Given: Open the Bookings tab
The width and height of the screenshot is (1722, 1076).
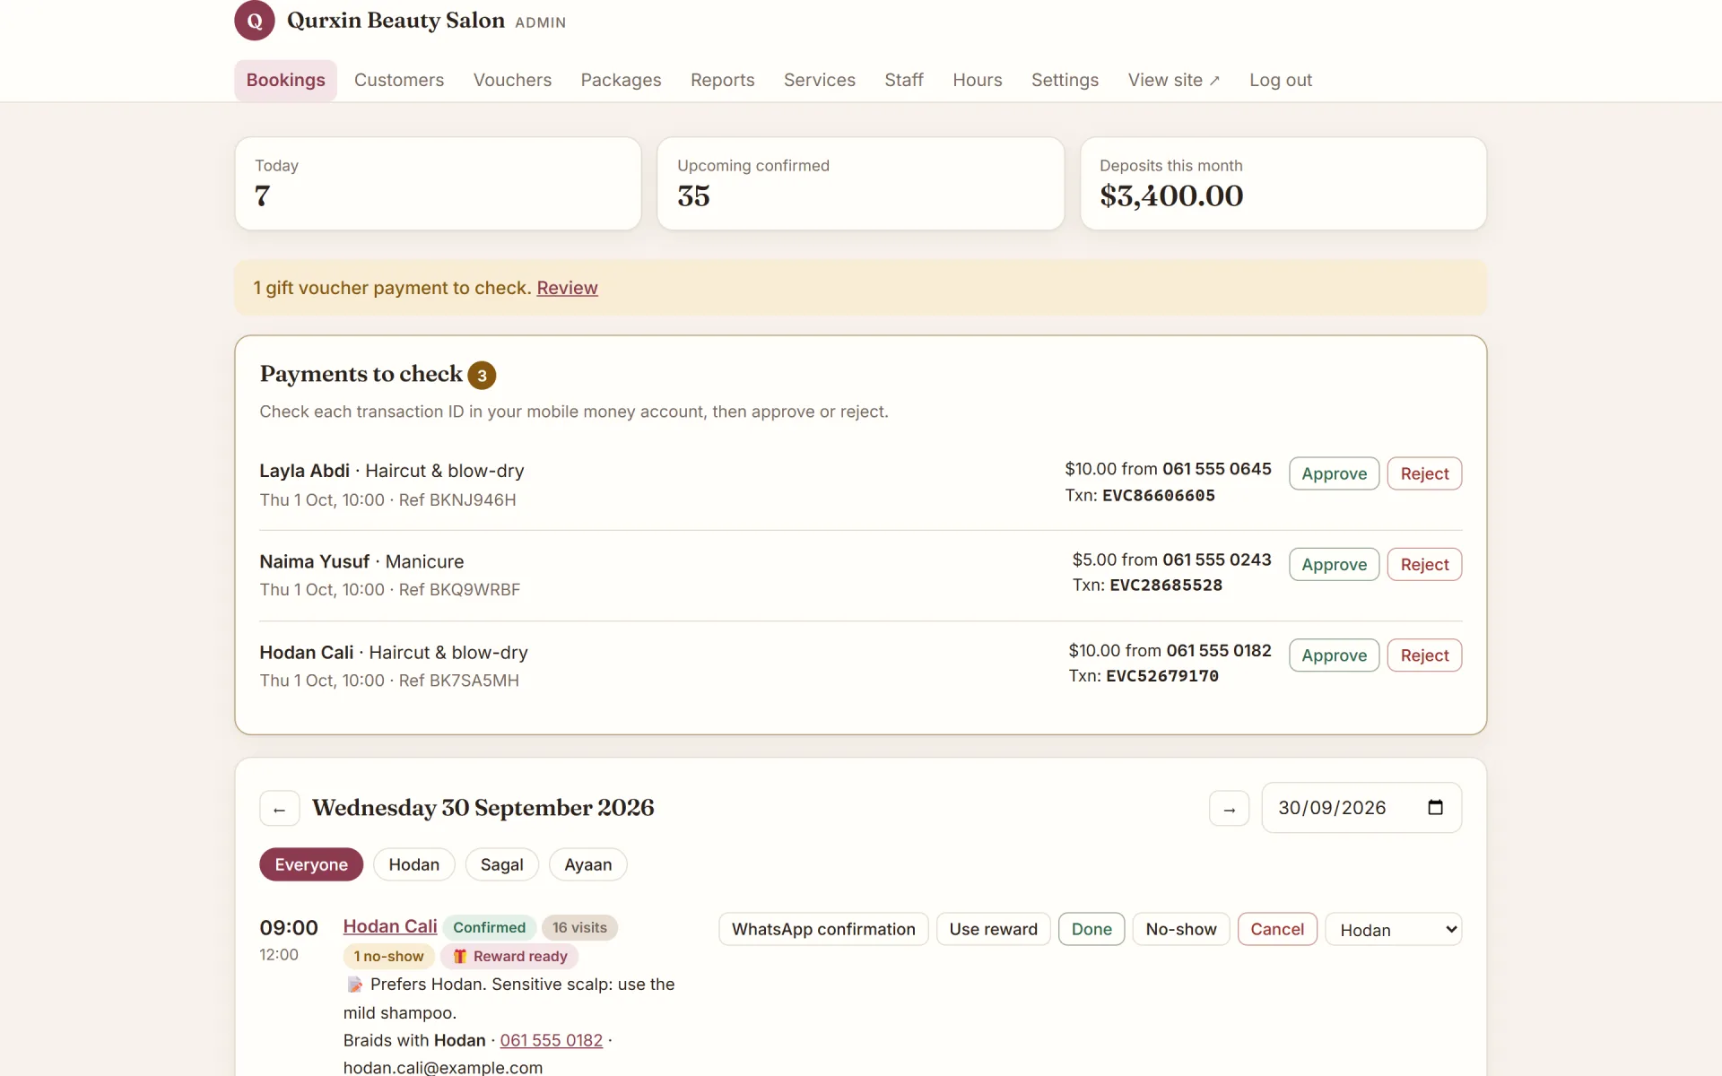Looking at the screenshot, I should click(285, 80).
